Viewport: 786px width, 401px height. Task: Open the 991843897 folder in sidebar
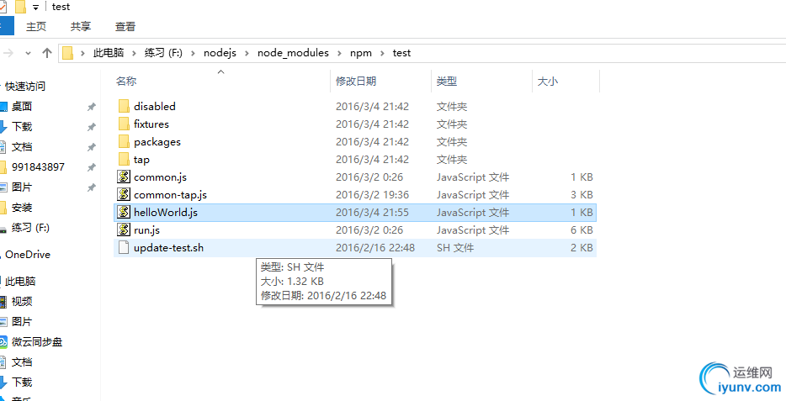point(38,166)
